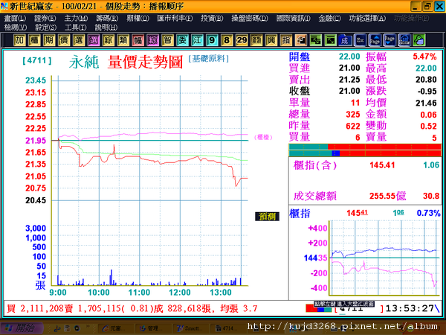Open the 說明(H) menu
Image resolution: width=446 pixels, height=335 pixels.
106,28
